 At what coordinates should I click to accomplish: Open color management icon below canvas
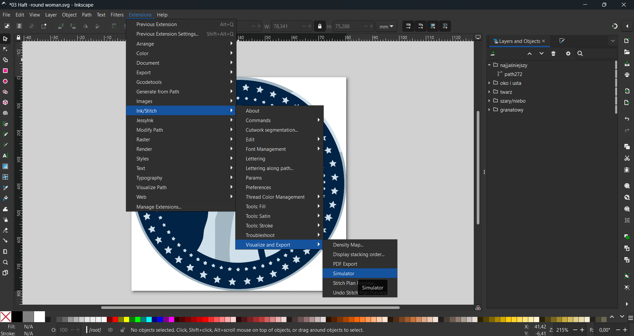[478, 308]
